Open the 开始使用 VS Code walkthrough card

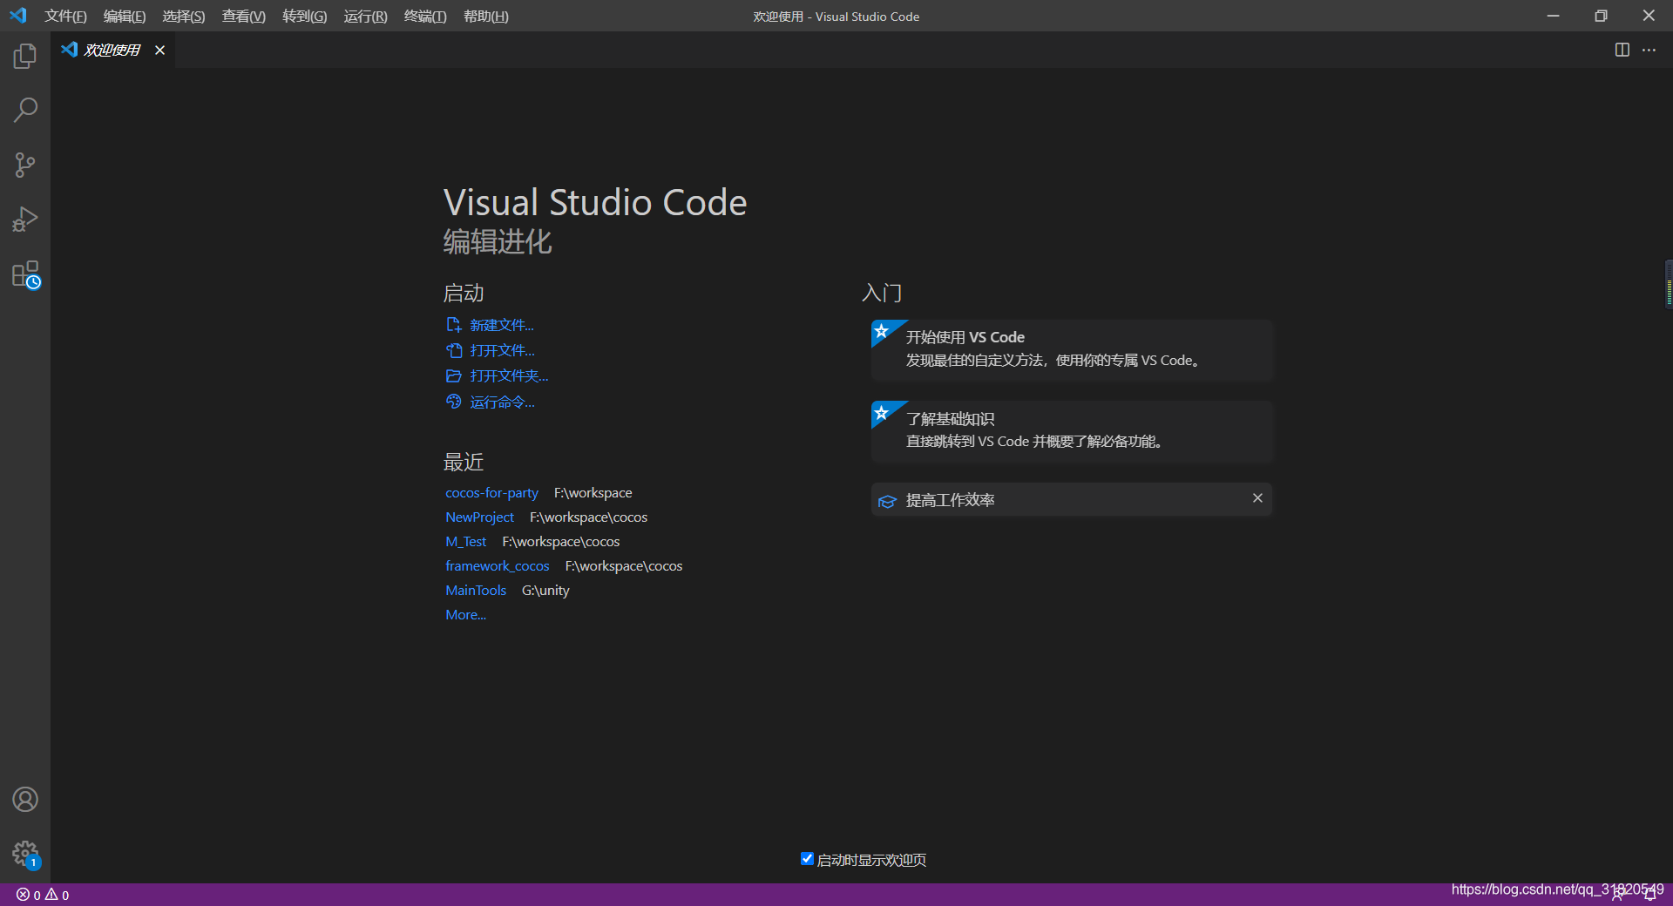[x=1072, y=350]
